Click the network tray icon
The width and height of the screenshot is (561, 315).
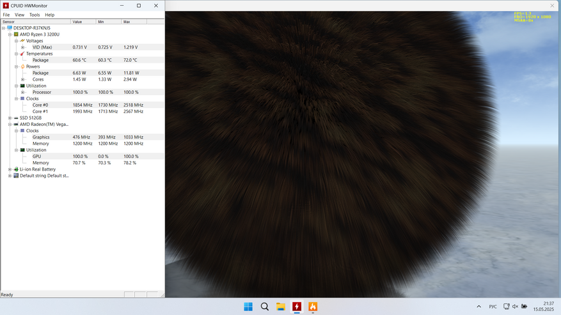tap(506, 307)
